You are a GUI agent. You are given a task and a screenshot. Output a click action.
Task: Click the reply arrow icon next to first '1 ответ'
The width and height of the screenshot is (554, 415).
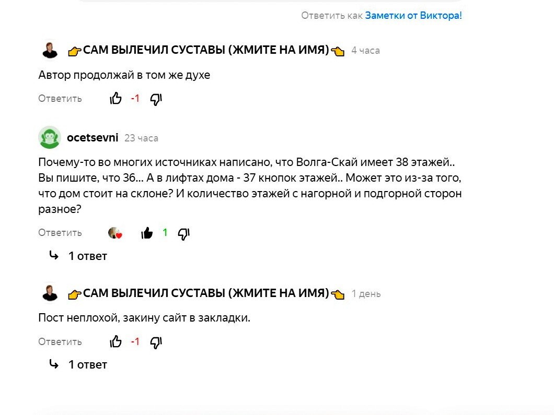click(54, 255)
